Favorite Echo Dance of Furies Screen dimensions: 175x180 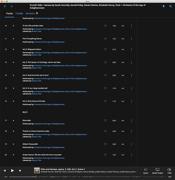coord(106,101)
